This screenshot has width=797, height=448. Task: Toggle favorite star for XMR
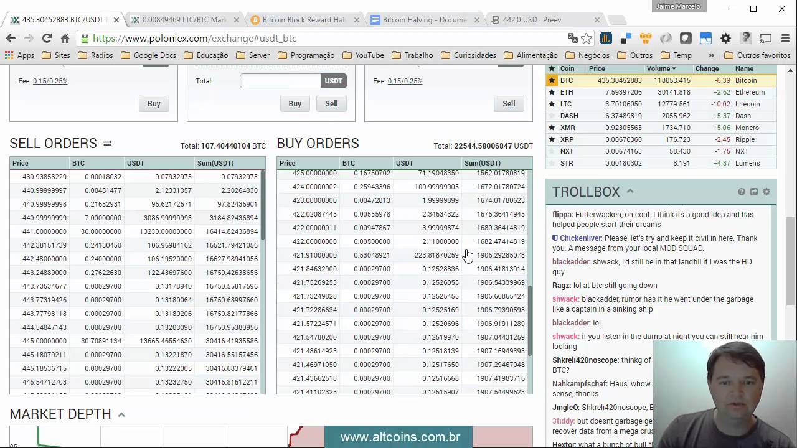click(x=551, y=128)
